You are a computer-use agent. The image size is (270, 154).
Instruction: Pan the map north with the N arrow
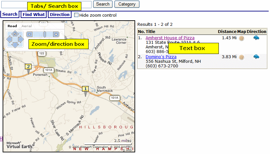tap(15, 34)
